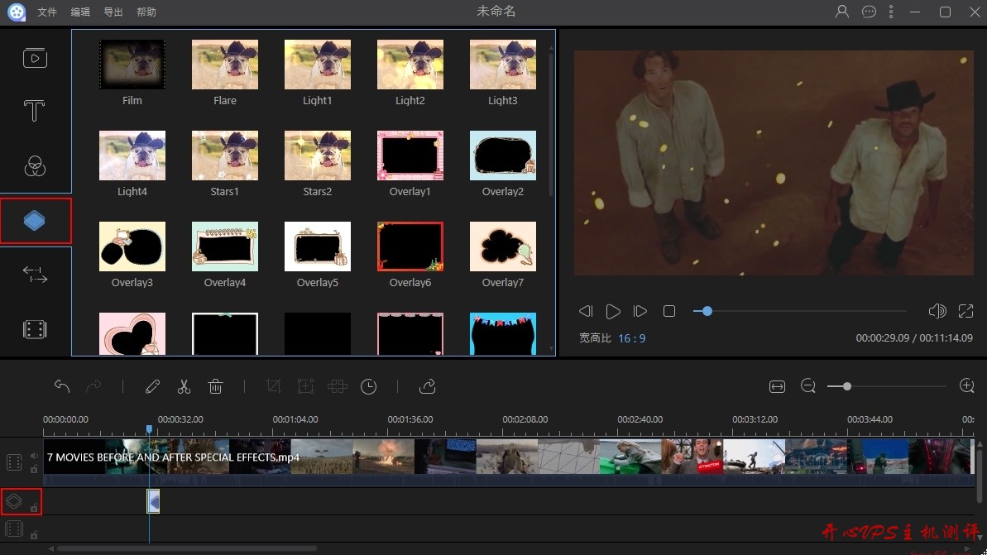Open the three-dot more options menu
Viewport: 987px width, 555px height.
click(x=891, y=12)
